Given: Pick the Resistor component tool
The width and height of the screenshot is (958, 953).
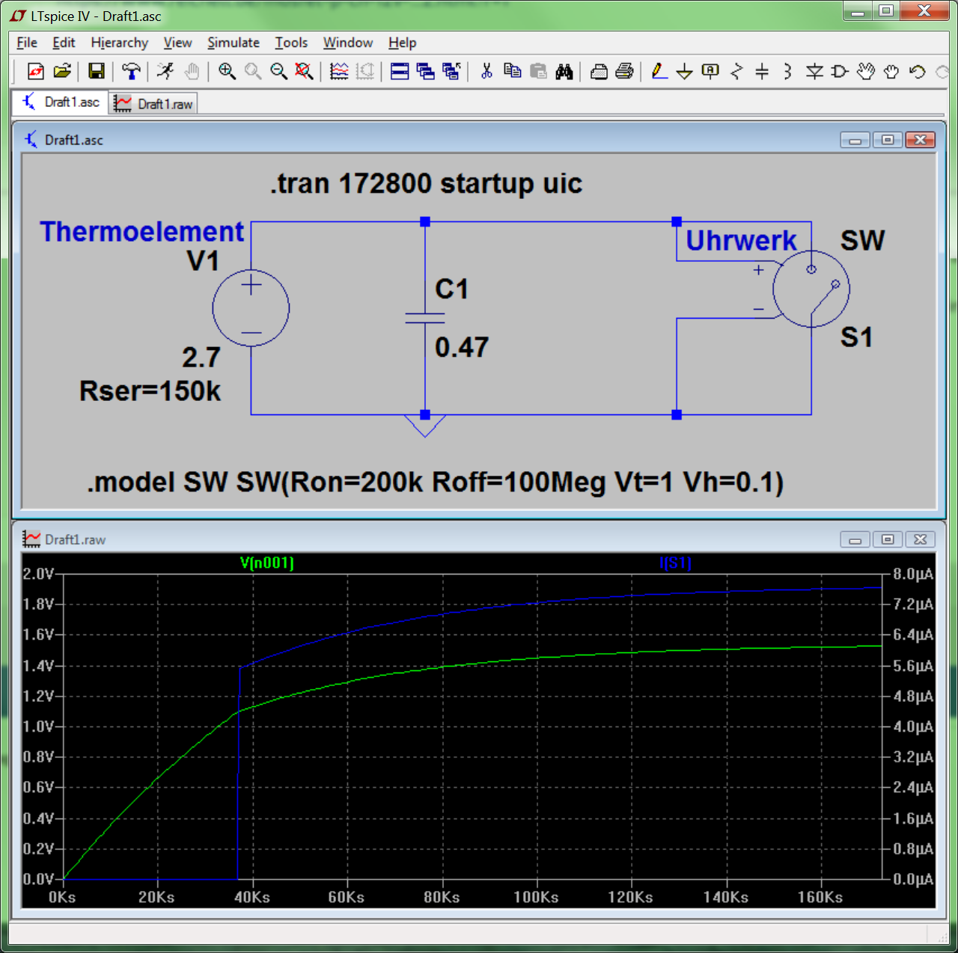Looking at the screenshot, I should point(736,71).
